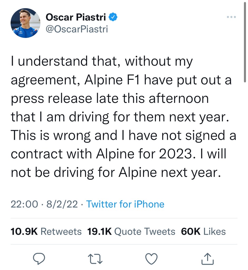Viewport: 248px width, 270px height.
Task: Click the Twitter for iPhone source link
Action: tap(125, 204)
